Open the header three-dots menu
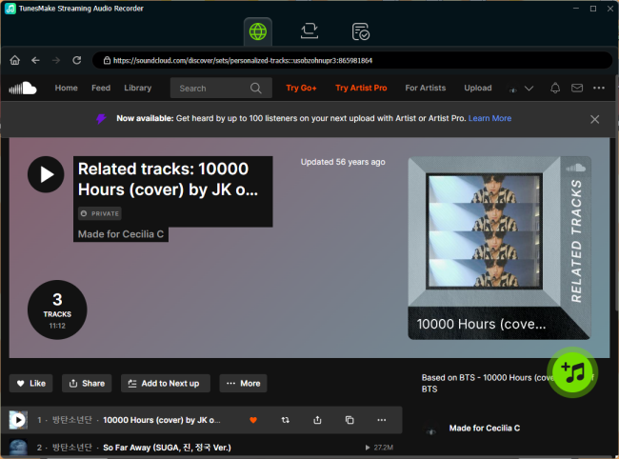Viewport: 619px width, 459px height. pyautogui.click(x=598, y=88)
